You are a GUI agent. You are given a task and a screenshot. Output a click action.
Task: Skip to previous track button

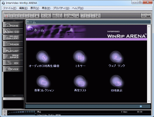(27, 16)
